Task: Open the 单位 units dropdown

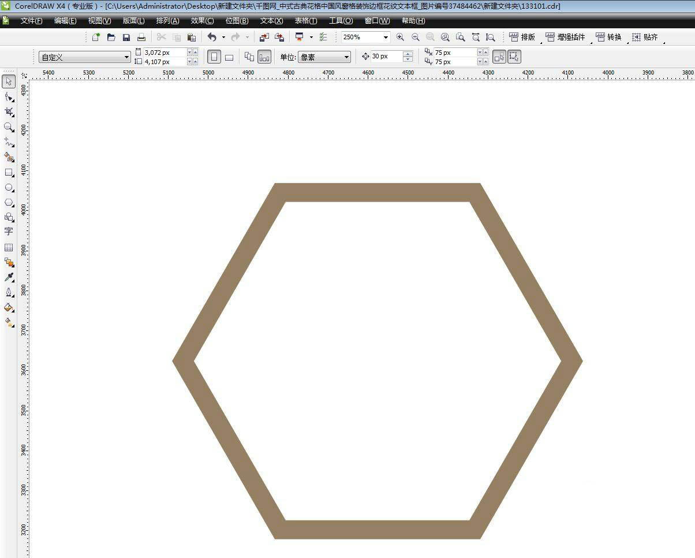Action: (x=346, y=57)
